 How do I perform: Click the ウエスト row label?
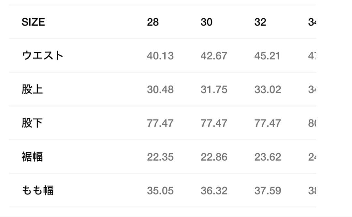click(42, 56)
